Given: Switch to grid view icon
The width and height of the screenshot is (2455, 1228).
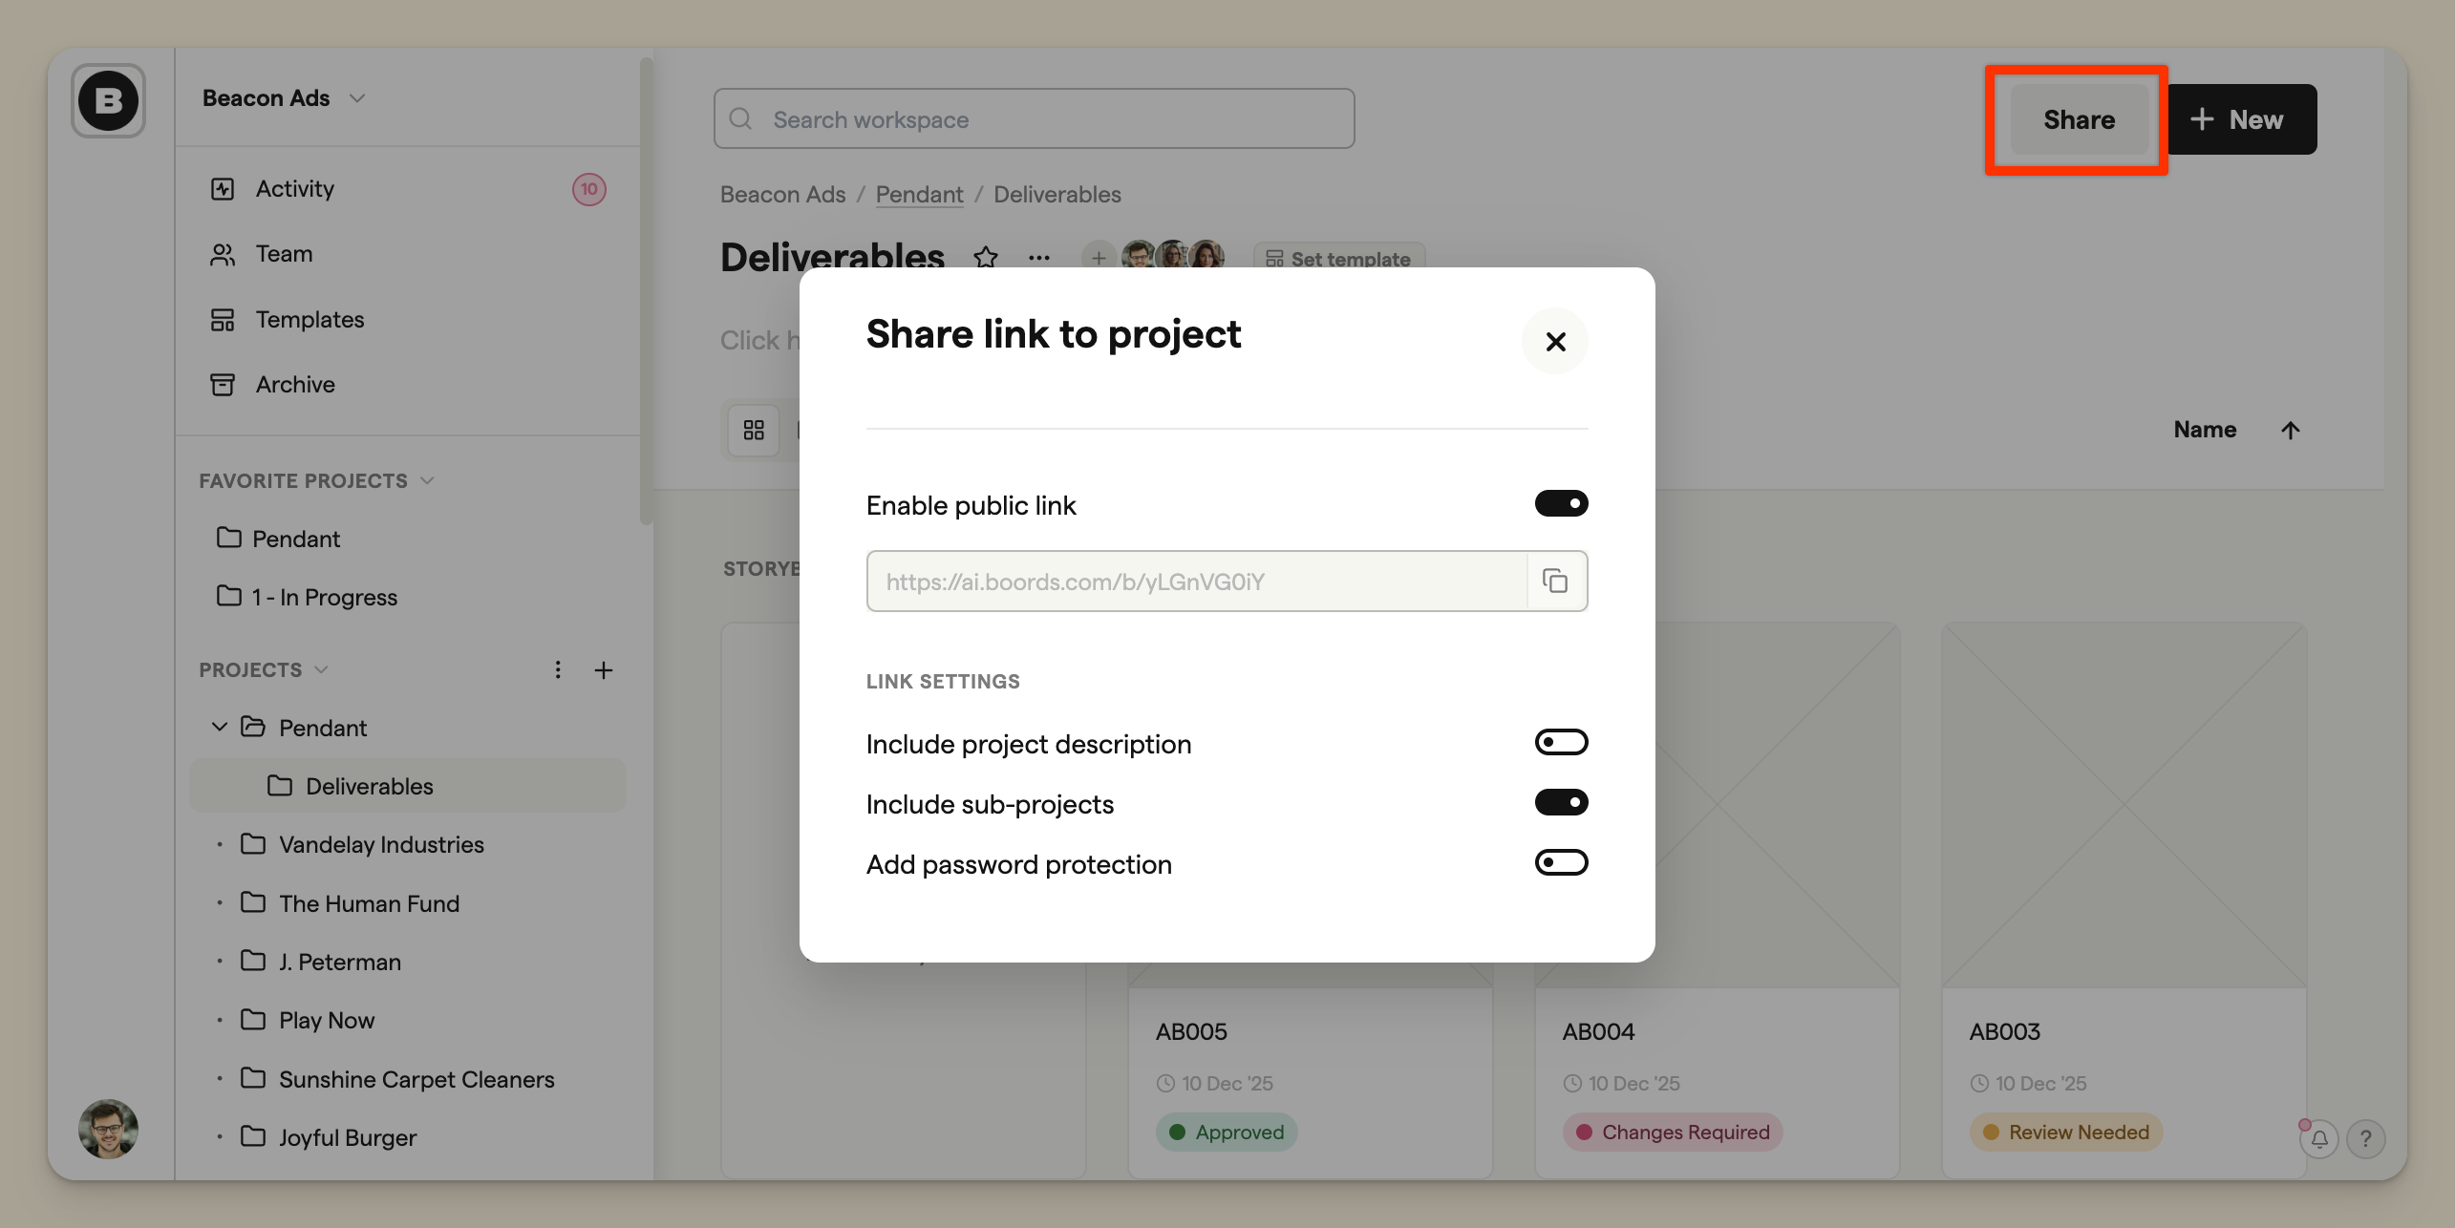Looking at the screenshot, I should point(754,430).
